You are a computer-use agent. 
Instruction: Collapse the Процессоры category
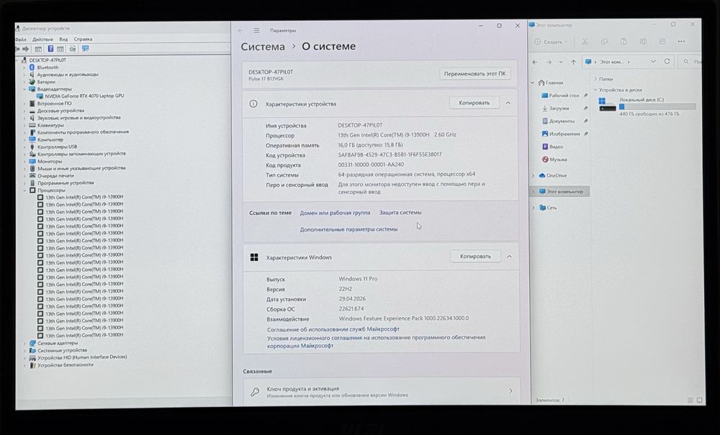click(24, 191)
